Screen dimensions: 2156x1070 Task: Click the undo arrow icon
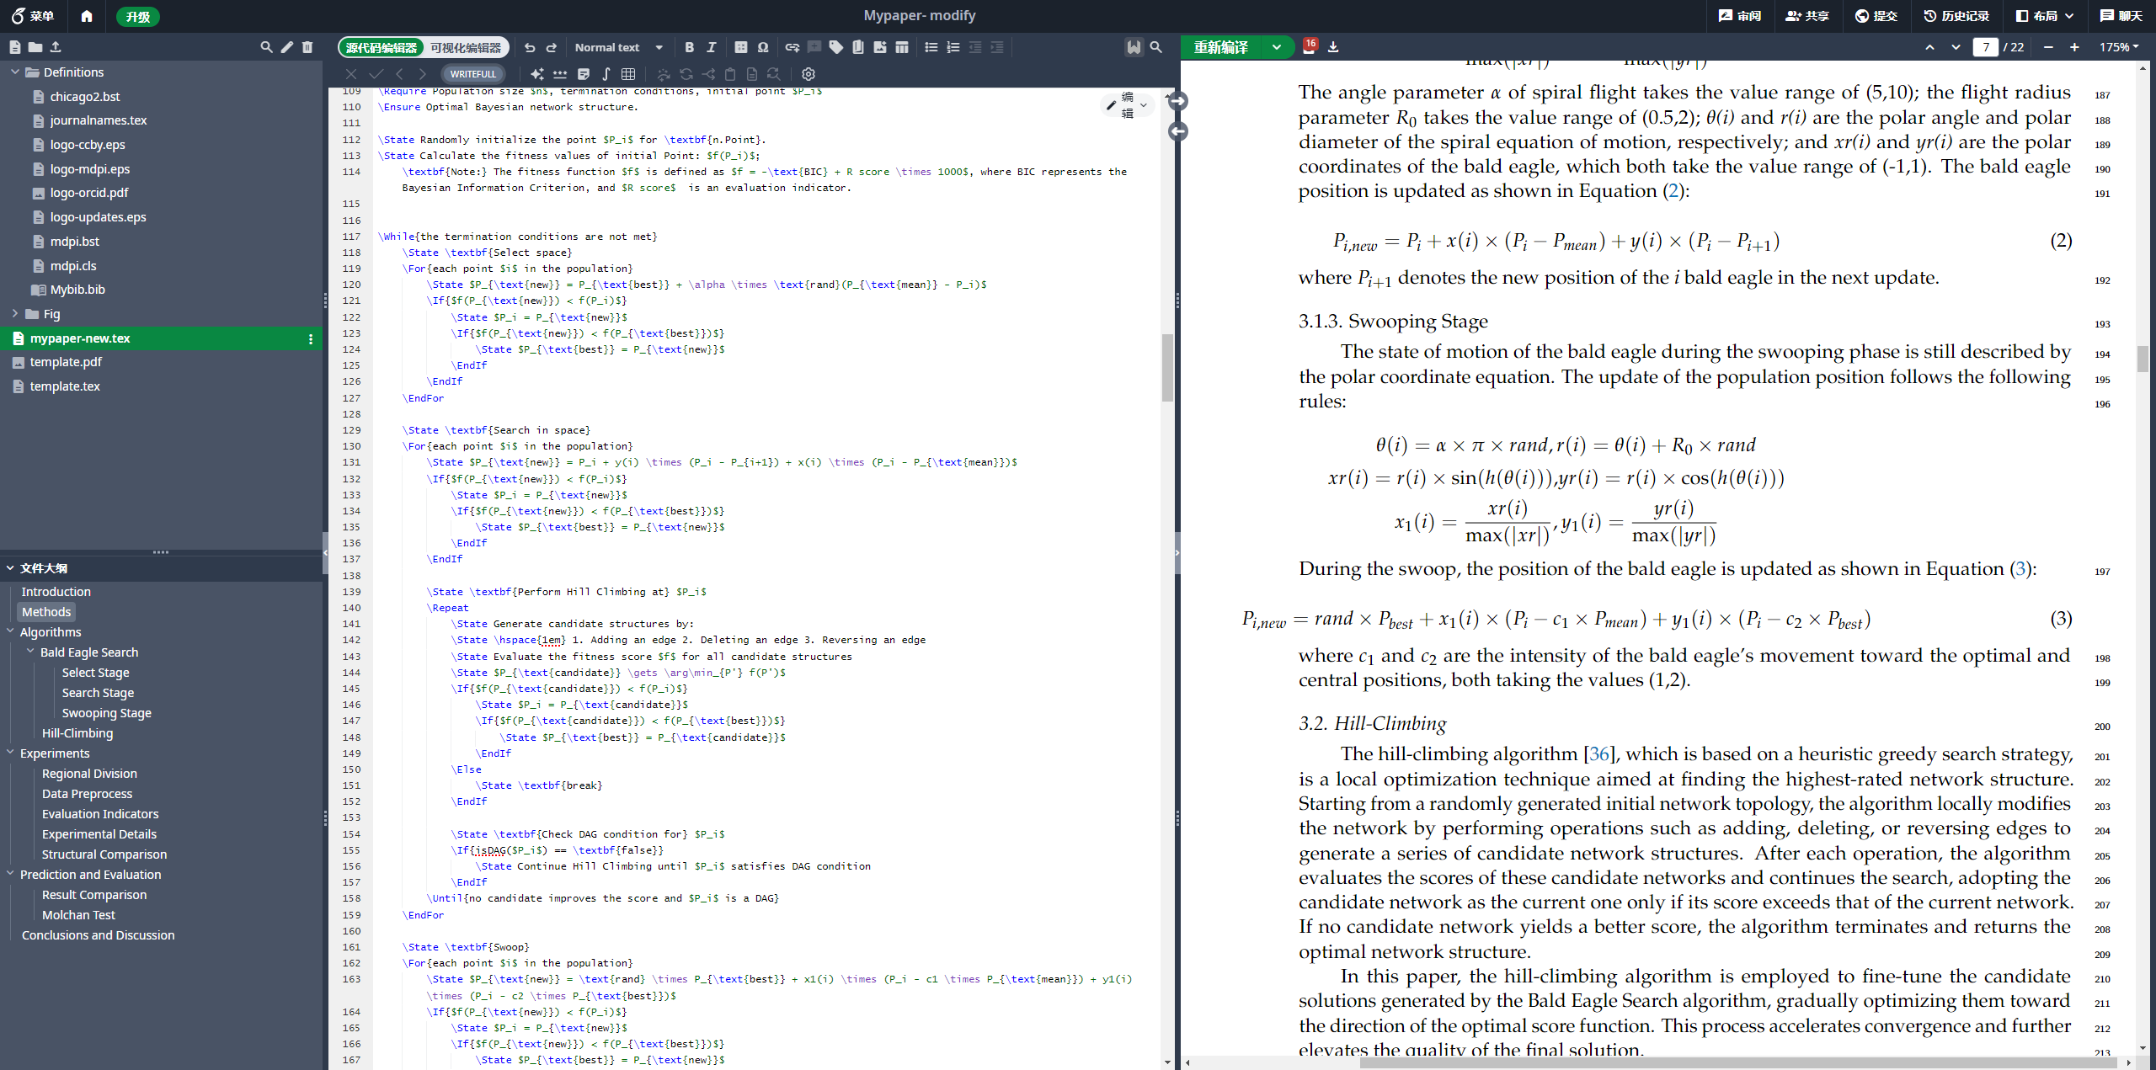click(x=529, y=47)
